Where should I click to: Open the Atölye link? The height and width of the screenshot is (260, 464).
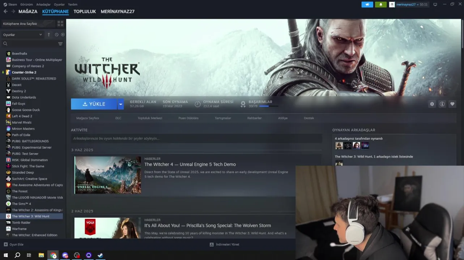pos(283,118)
